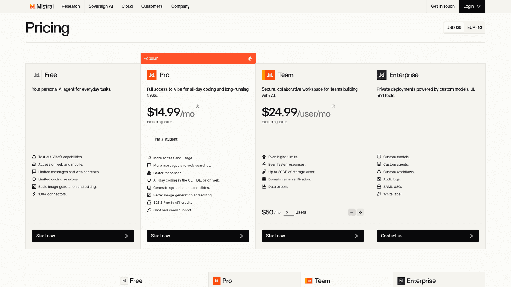511x287 pixels.
Task: Click house icon next to Access on web and mobile
Action: pos(34,164)
